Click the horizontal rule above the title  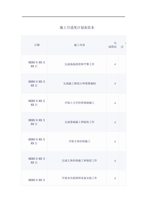[73, 17]
